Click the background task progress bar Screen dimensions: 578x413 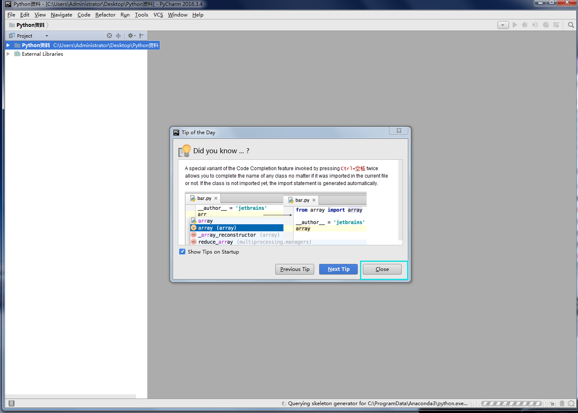[x=512, y=404]
